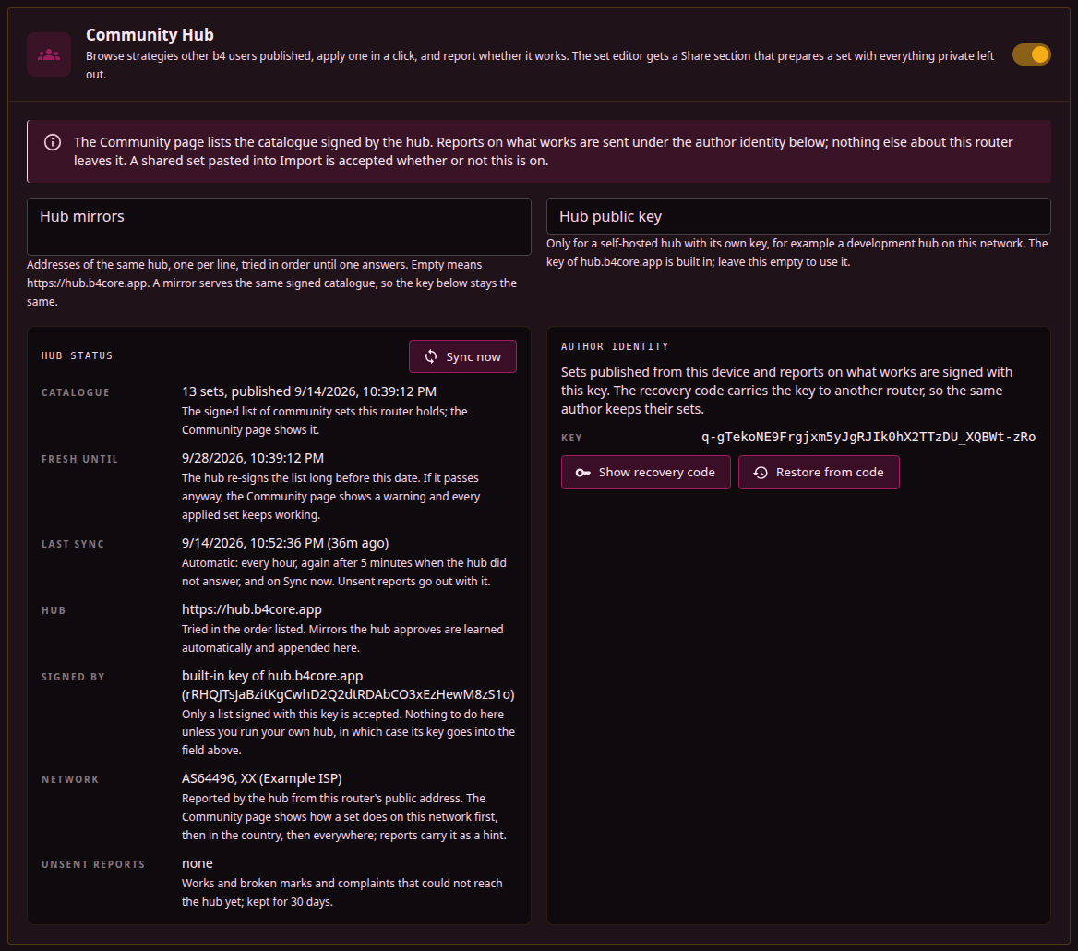Focus the Hub public key field
This screenshot has height=951, width=1078.
click(x=798, y=216)
